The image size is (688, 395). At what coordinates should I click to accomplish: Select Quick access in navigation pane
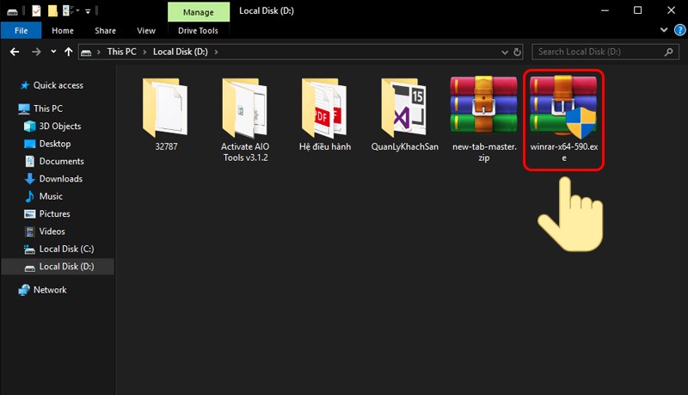[58, 85]
